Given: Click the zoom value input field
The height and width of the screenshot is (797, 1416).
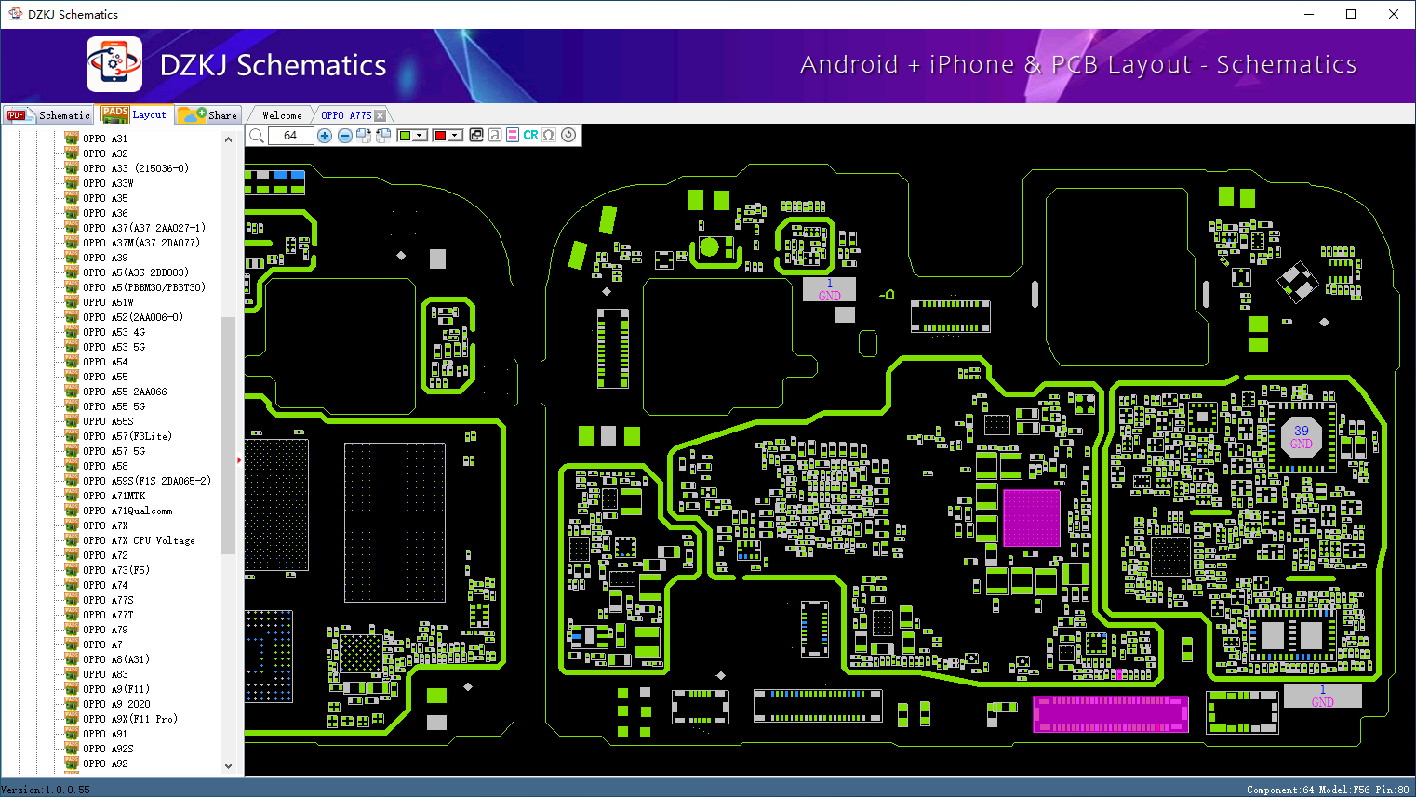Looking at the screenshot, I should (290, 136).
